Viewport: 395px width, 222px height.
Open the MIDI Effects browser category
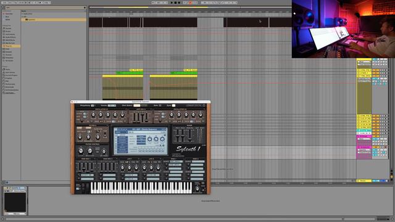coord(10,40)
